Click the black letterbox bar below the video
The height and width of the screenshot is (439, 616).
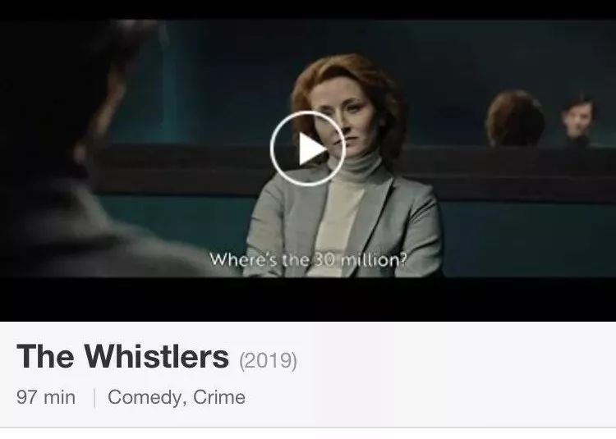point(308,299)
